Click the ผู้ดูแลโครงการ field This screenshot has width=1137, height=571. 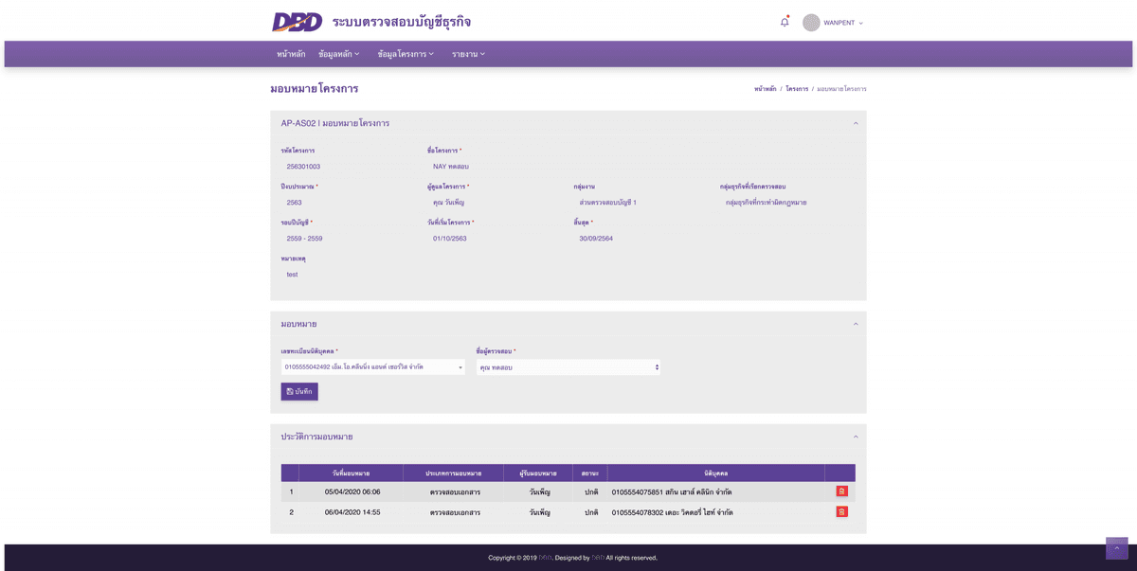(x=495, y=203)
